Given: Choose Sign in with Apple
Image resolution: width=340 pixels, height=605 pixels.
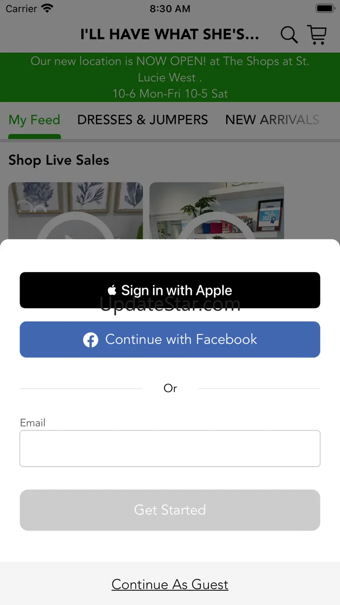Looking at the screenshot, I should click(x=170, y=290).
